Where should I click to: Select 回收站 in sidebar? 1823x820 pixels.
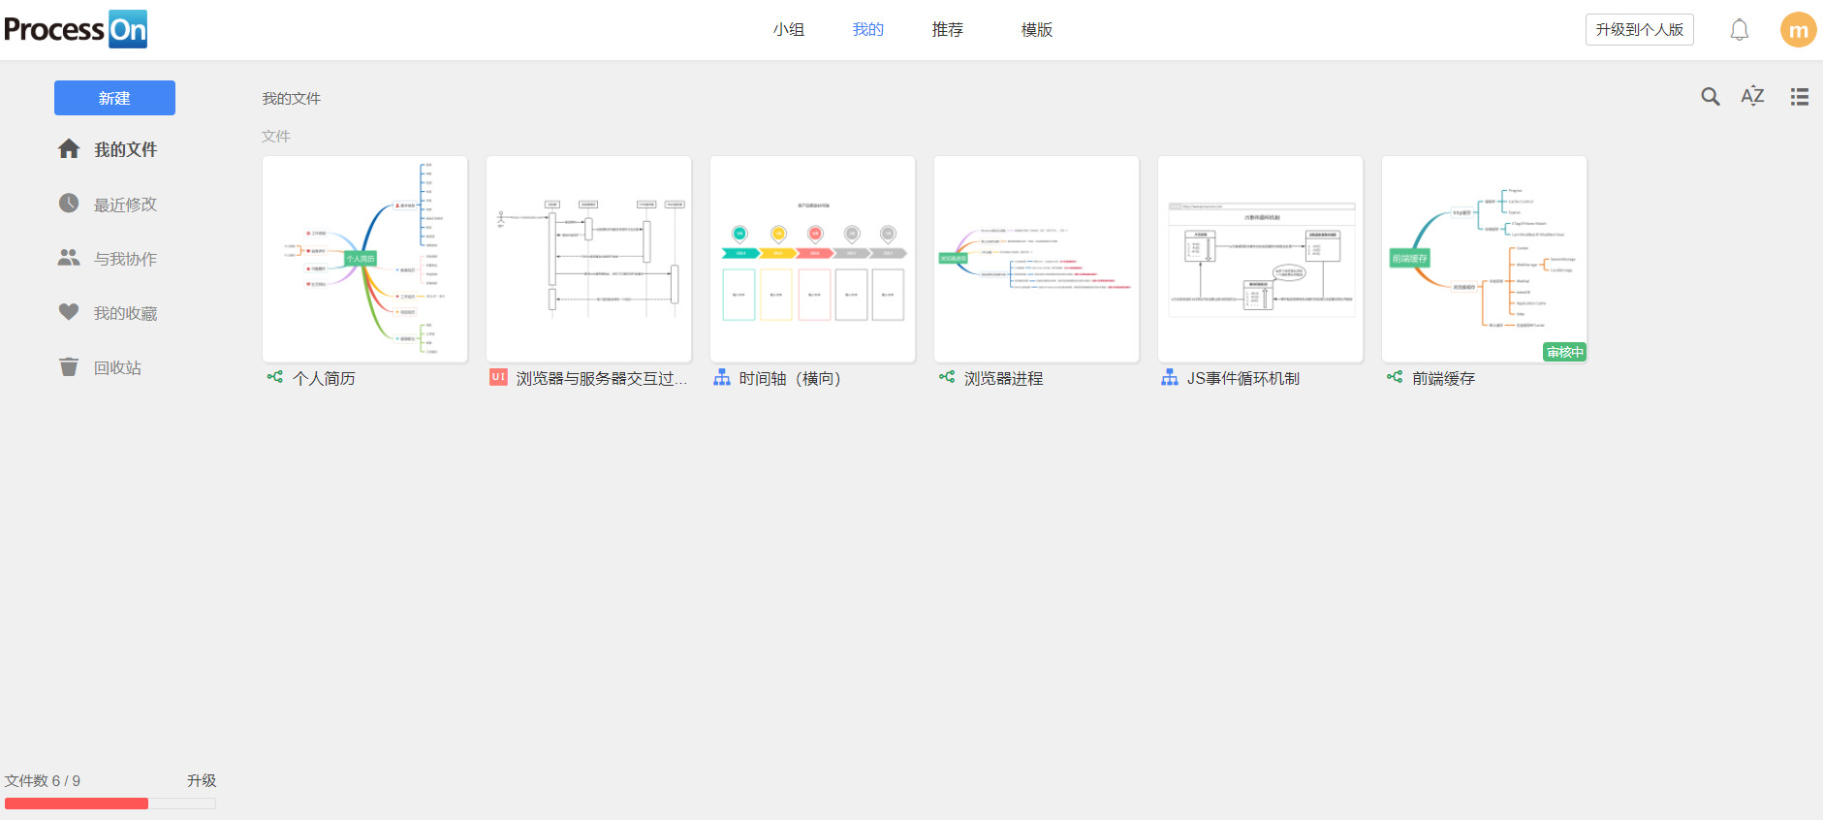[118, 367]
